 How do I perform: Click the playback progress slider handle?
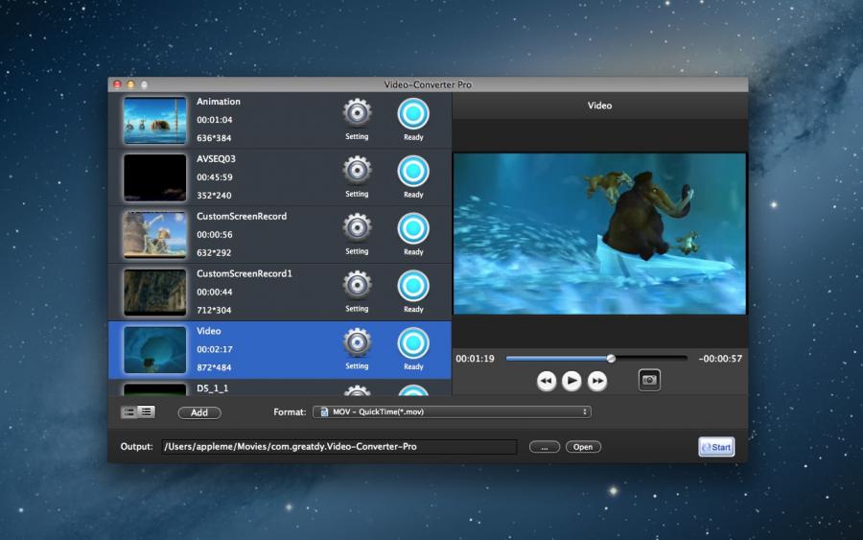tap(611, 359)
